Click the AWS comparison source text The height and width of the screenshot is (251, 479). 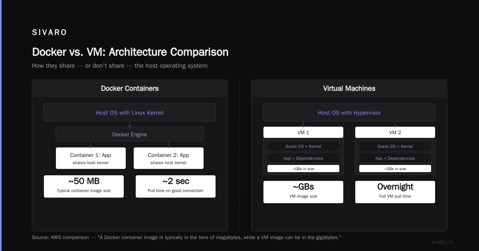186,237
